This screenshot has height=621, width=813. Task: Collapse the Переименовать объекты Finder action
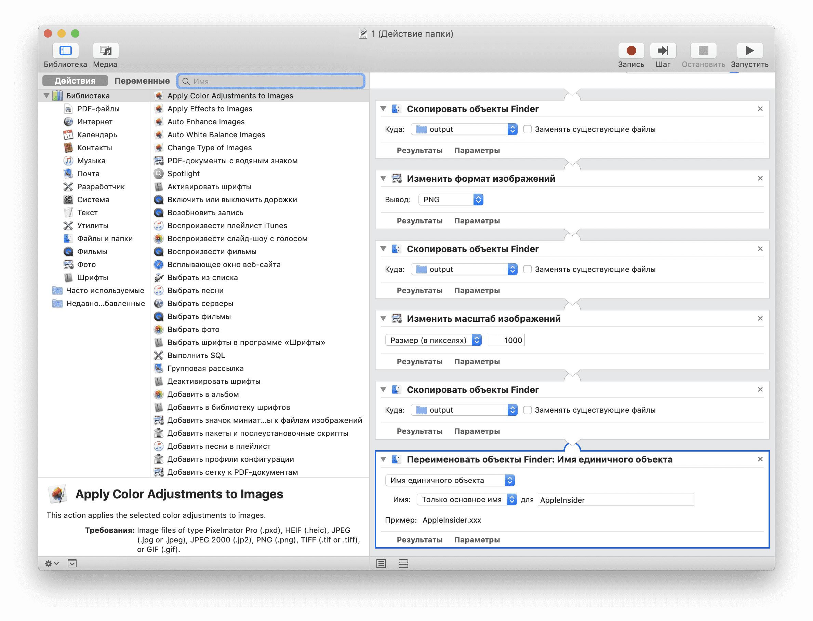[383, 459]
